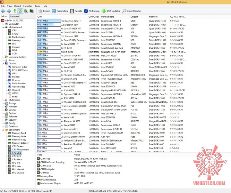Click the green monitor toolbar icon

click(31, 11)
